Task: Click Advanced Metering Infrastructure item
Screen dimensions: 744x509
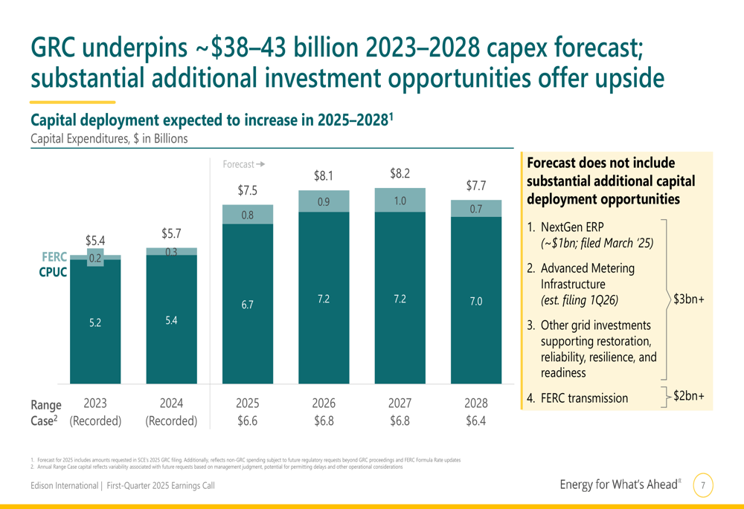Action: [581, 285]
